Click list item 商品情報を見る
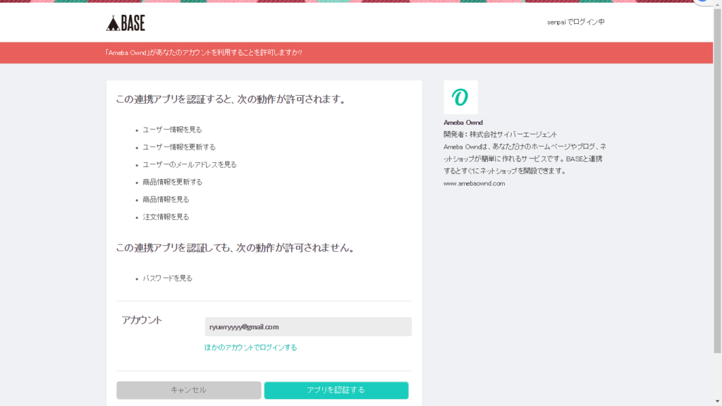Viewport: 722px width, 406px height. pos(166,199)
